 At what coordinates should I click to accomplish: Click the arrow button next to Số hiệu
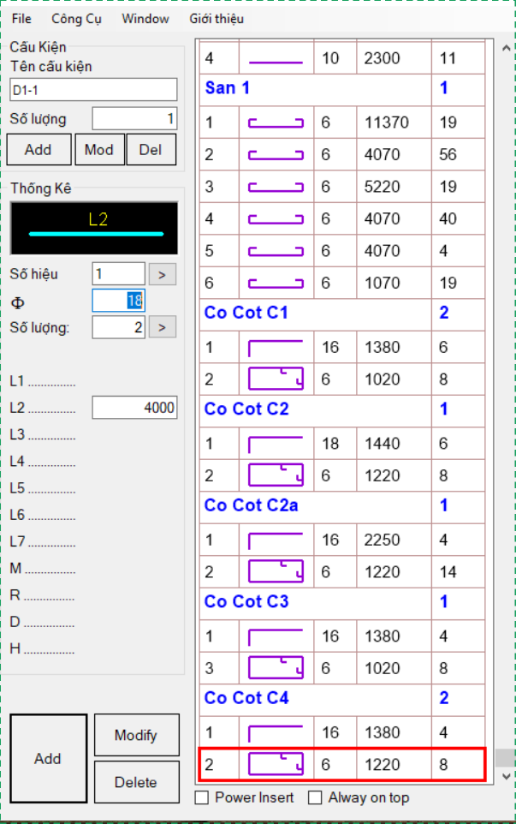pyautogui.click(x=163, y=274)
